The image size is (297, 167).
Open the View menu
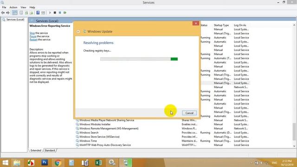point(23,7)
